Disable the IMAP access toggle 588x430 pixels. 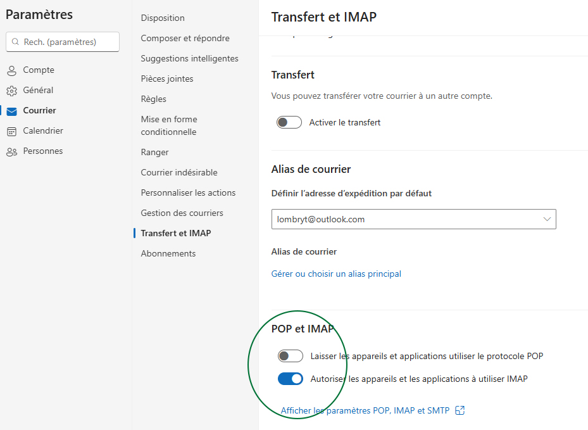(x=290, y=379)
